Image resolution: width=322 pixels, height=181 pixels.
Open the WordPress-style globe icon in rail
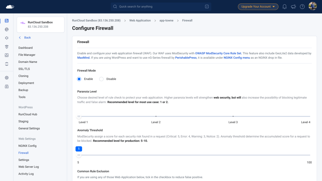coord(7,64)
